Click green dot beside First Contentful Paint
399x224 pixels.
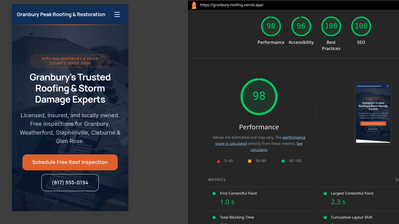point(214,193)
